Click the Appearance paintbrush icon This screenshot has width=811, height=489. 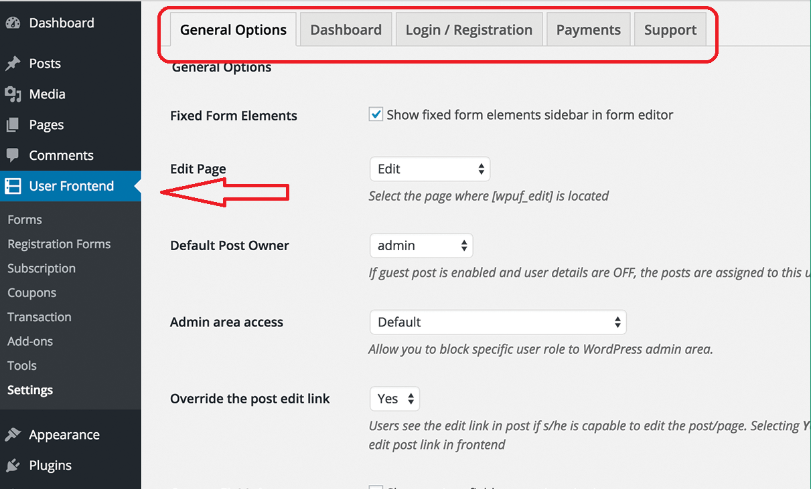[13, 435]
